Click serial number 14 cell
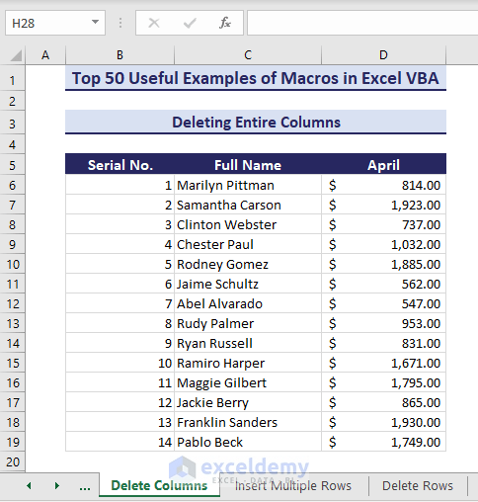This screenshot has height=502, width=478. 119,442
